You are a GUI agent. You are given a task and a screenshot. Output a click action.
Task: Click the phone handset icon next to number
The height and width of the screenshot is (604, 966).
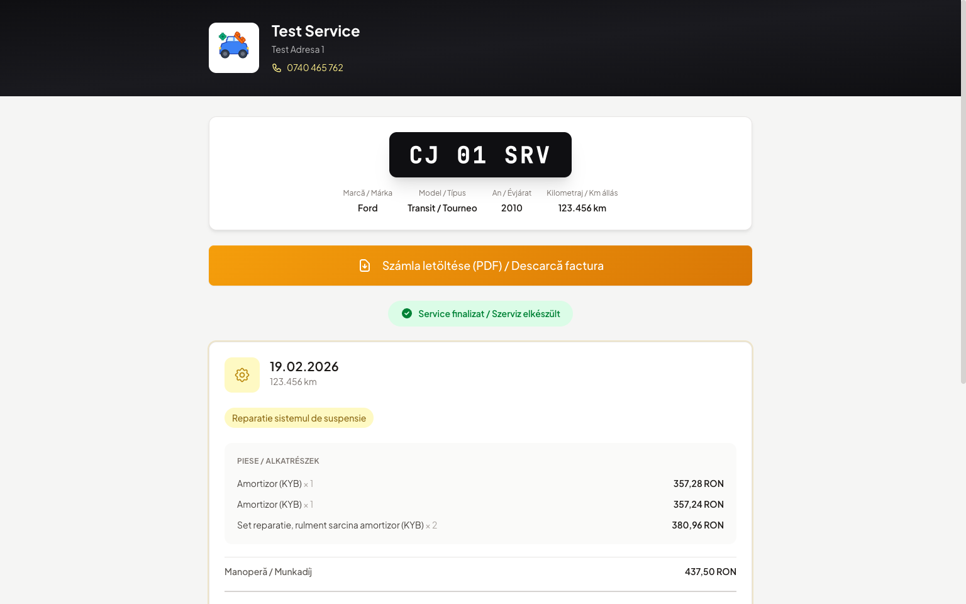277,67
